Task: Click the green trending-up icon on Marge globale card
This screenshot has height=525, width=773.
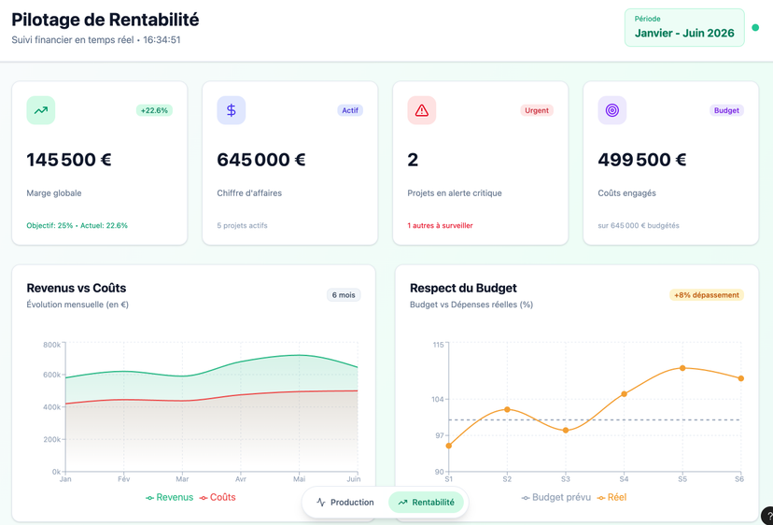Action: pos(41,110)
